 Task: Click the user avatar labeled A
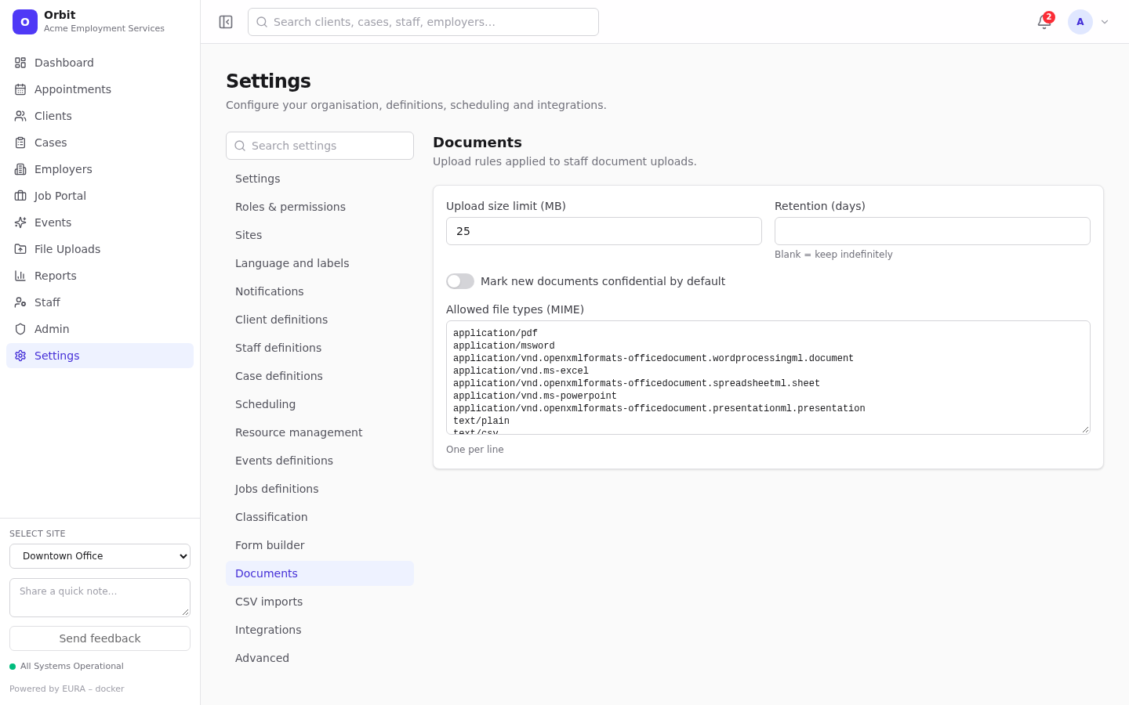tap(1080, 22)
